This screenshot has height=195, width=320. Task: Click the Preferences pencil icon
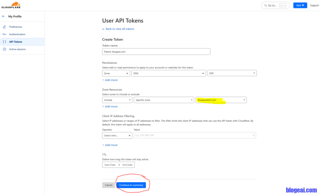click(4, 27)
